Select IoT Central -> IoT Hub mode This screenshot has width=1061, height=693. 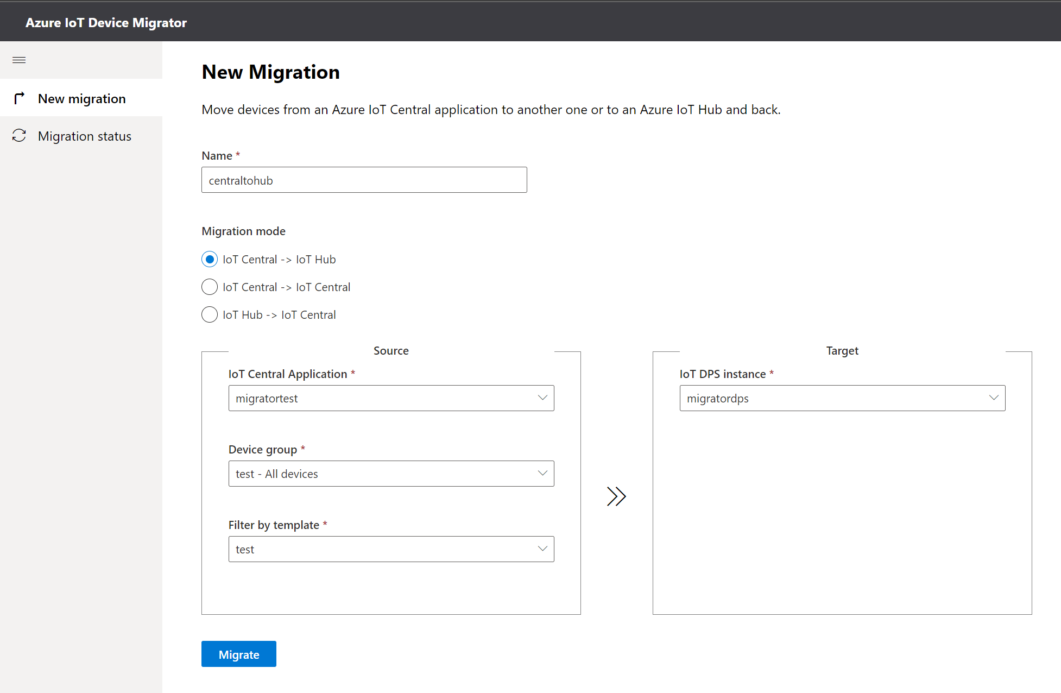pos(210,259)
